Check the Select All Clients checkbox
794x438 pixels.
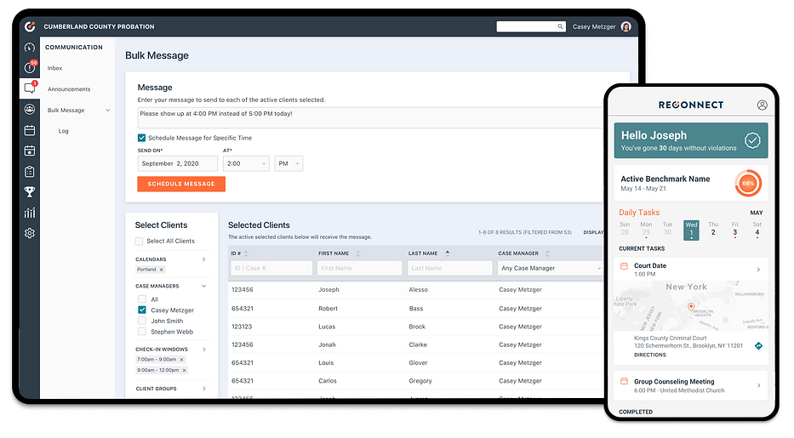pyautogui.click(x=139, y=242)
